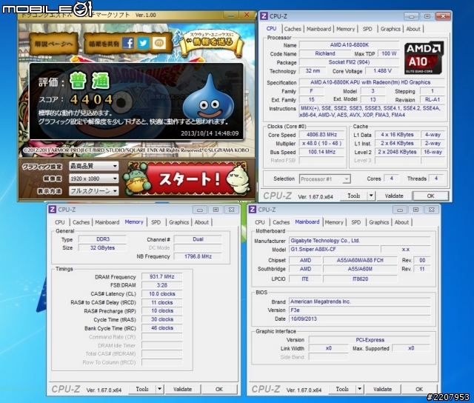Viewport: 474px width, 403px height.
Task: Click the Core Voltage 1.488 V value
Action: pyautogui.click(x=382, y=70)
